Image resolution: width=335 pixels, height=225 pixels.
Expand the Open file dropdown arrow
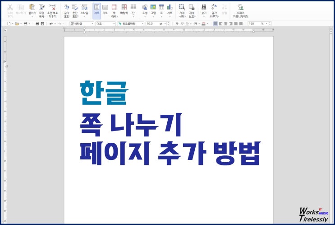coord(21,23)
